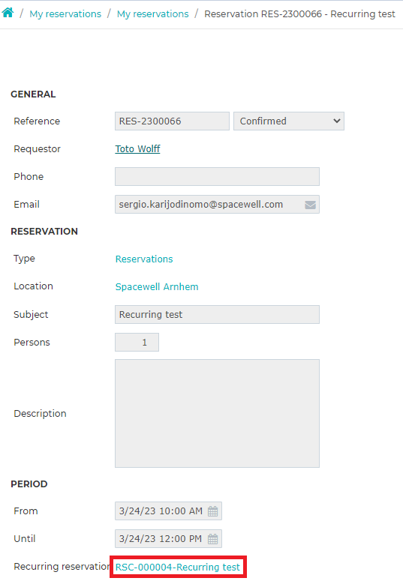The width and height of the screenshot is (403, 584).
Task: Expand the Confirmed status dropdown
Action: pos(289,121)
